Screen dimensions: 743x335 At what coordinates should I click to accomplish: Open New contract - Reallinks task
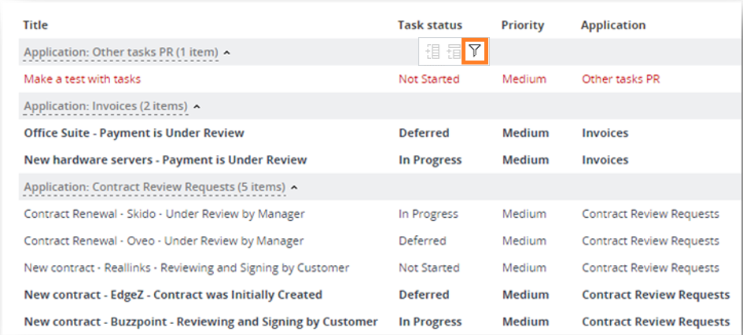(186, 268)
